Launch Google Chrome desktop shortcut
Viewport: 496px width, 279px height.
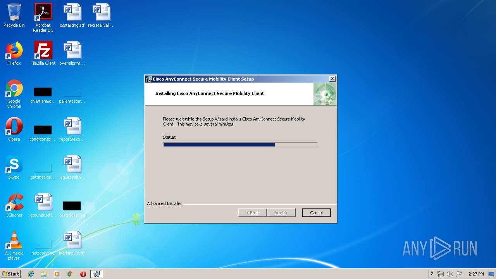(14, 94)
